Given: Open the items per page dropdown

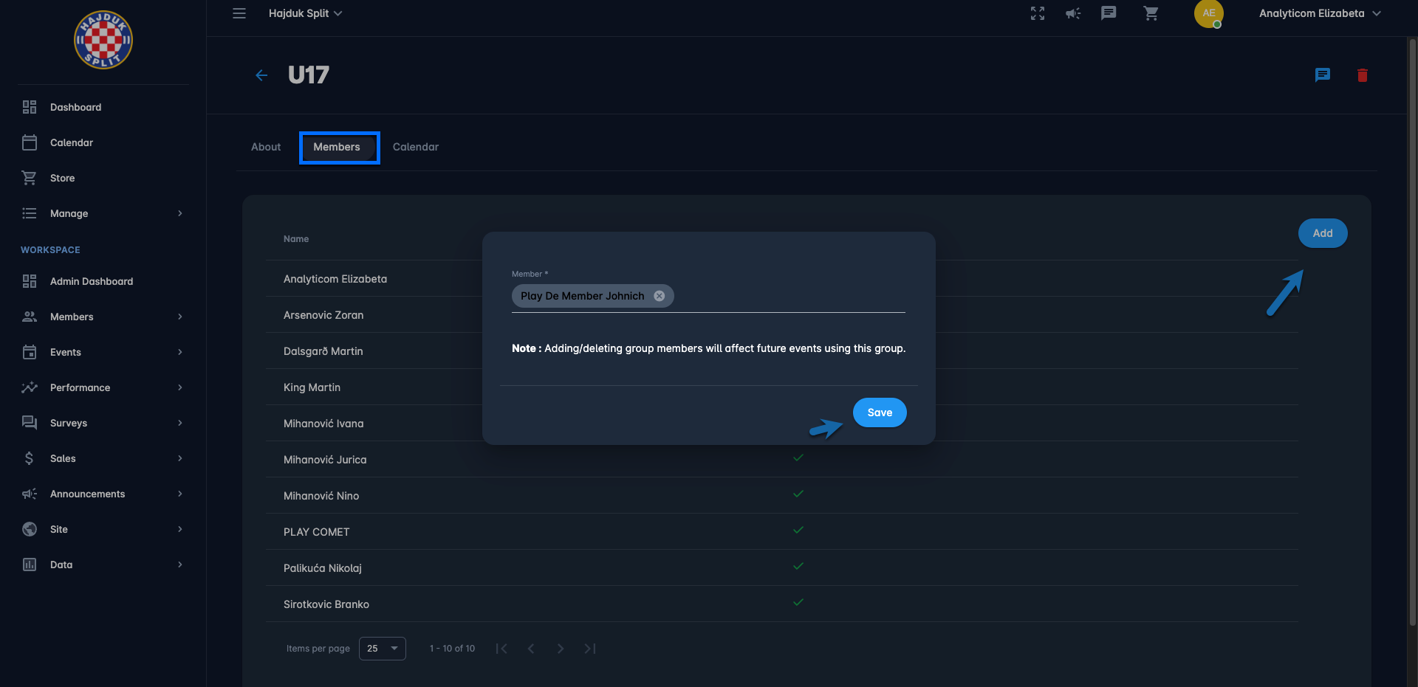Looking at the screenshot, I should click(x=382, y=649).
